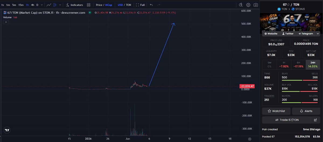
Task: Click the TON chain logo icon
Action: pos(279,9)
